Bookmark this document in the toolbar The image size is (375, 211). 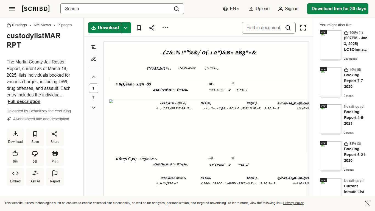pyautogui.click(x=139, y=28)
